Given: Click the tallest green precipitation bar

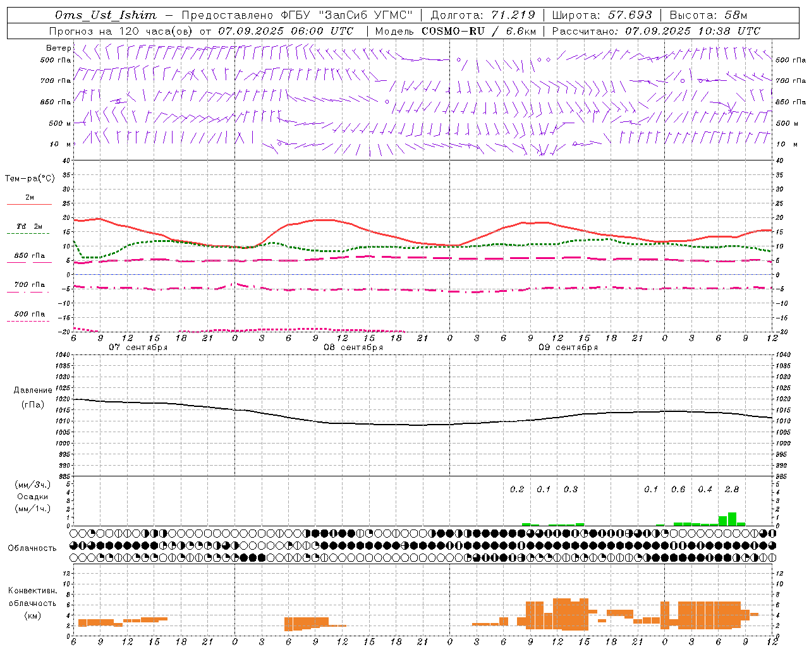Looking at the screenshot, I should 732,519.
